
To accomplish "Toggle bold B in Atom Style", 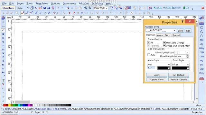I will 149,68.
